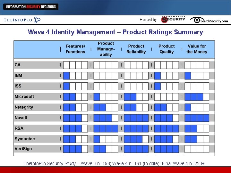Select the IBM row label
231x173 pixels.
(18, 76)
